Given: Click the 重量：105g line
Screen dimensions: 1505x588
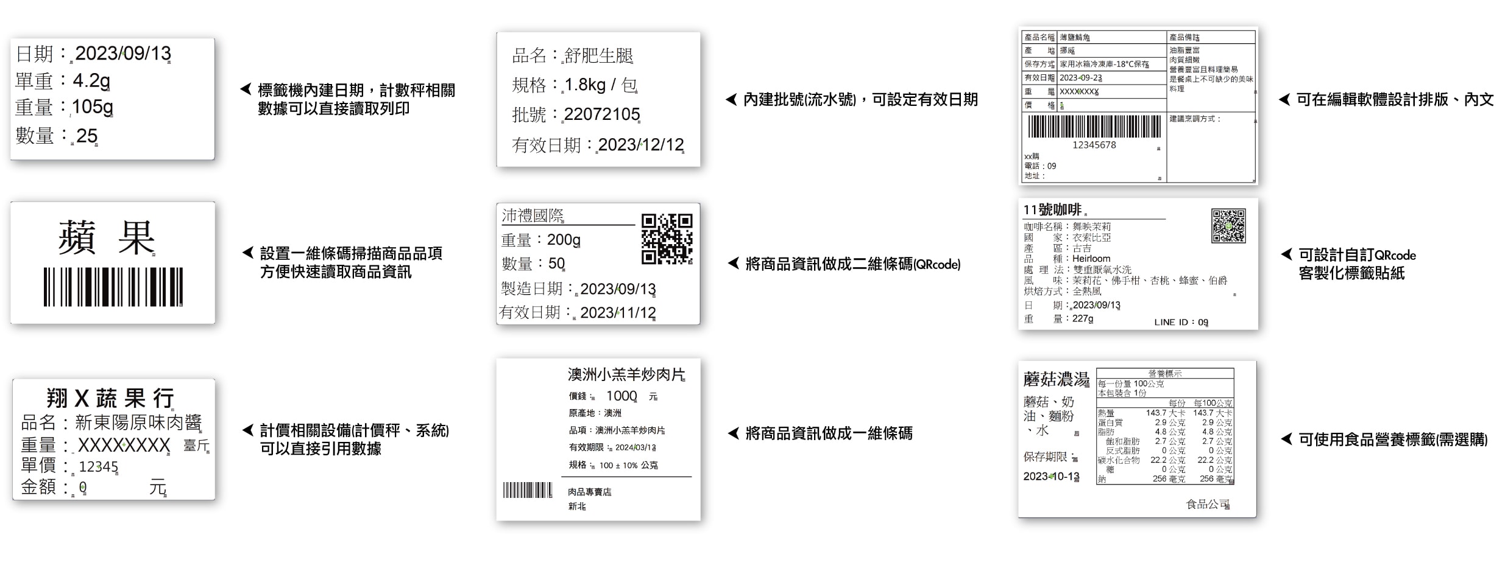Looking at the screenshot, I should [64, 107].
